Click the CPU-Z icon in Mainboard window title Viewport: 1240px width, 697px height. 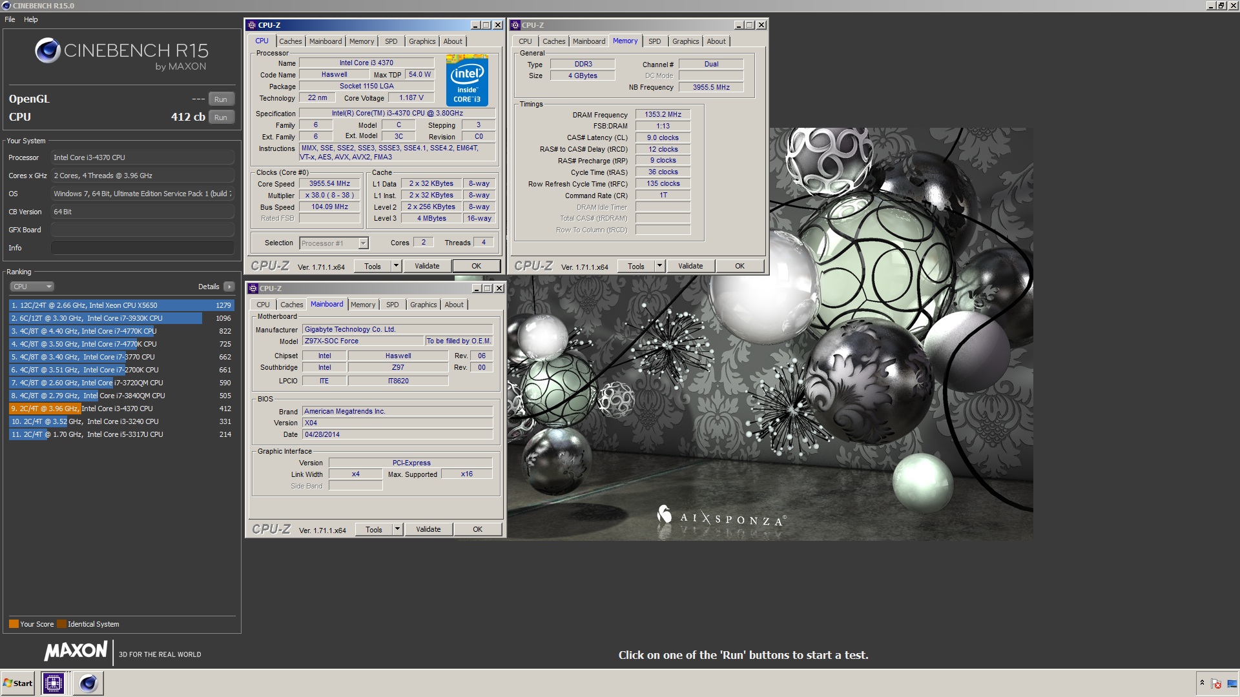click(x=253, y=288)
